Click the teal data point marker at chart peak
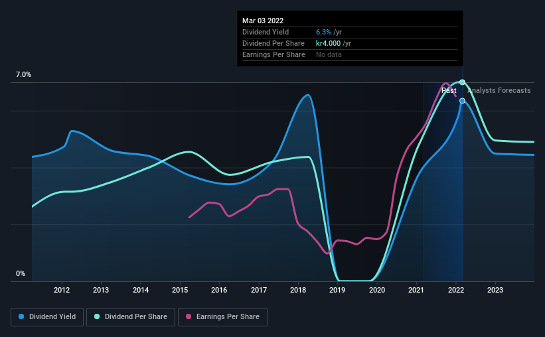This screenshot has height=337, width=545. 462,82
